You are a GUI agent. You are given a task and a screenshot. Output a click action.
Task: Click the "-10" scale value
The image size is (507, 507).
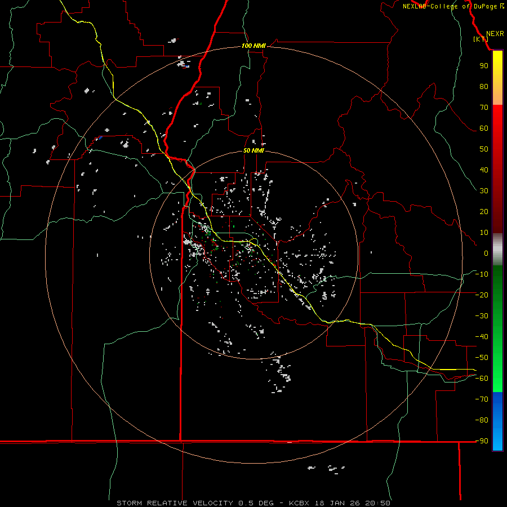[x=482, y=274]
